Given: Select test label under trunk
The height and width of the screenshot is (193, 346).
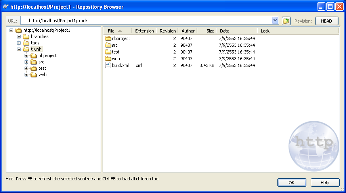Looking at the screenshot, I should 42,69.
